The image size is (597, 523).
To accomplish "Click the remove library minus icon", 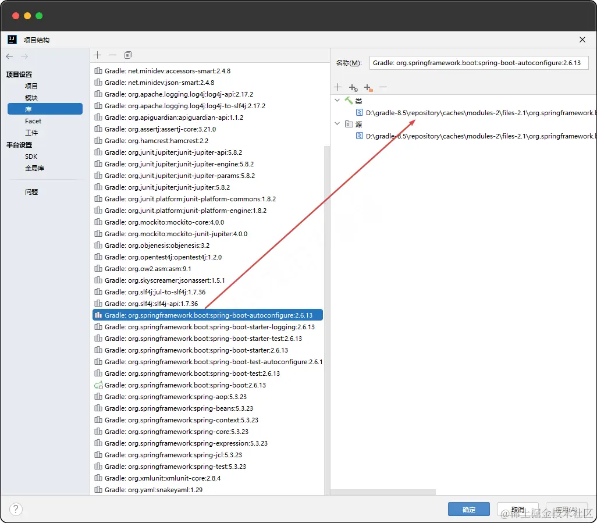I will pos(112,55).
